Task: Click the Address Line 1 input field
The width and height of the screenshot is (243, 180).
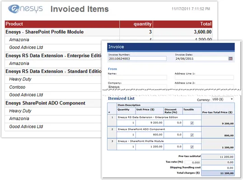Action: (204, 77)
